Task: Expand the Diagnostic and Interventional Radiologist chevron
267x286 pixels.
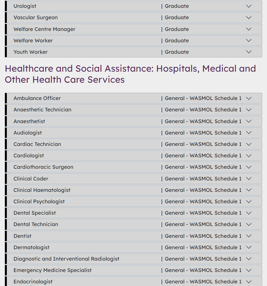Action: click(x=249, y=259)
